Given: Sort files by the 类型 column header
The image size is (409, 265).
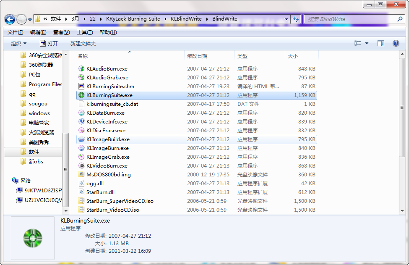Looking at the screenshot, I should coord(260,56).
